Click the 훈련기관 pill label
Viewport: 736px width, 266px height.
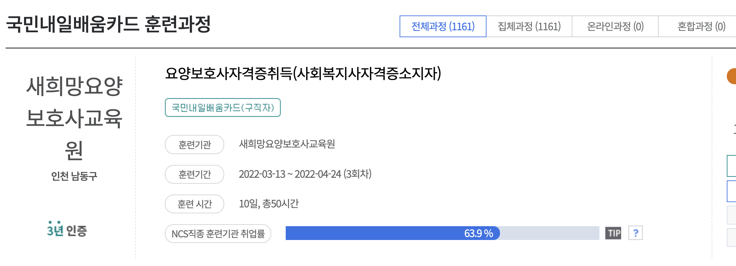[x=194, y=144]
